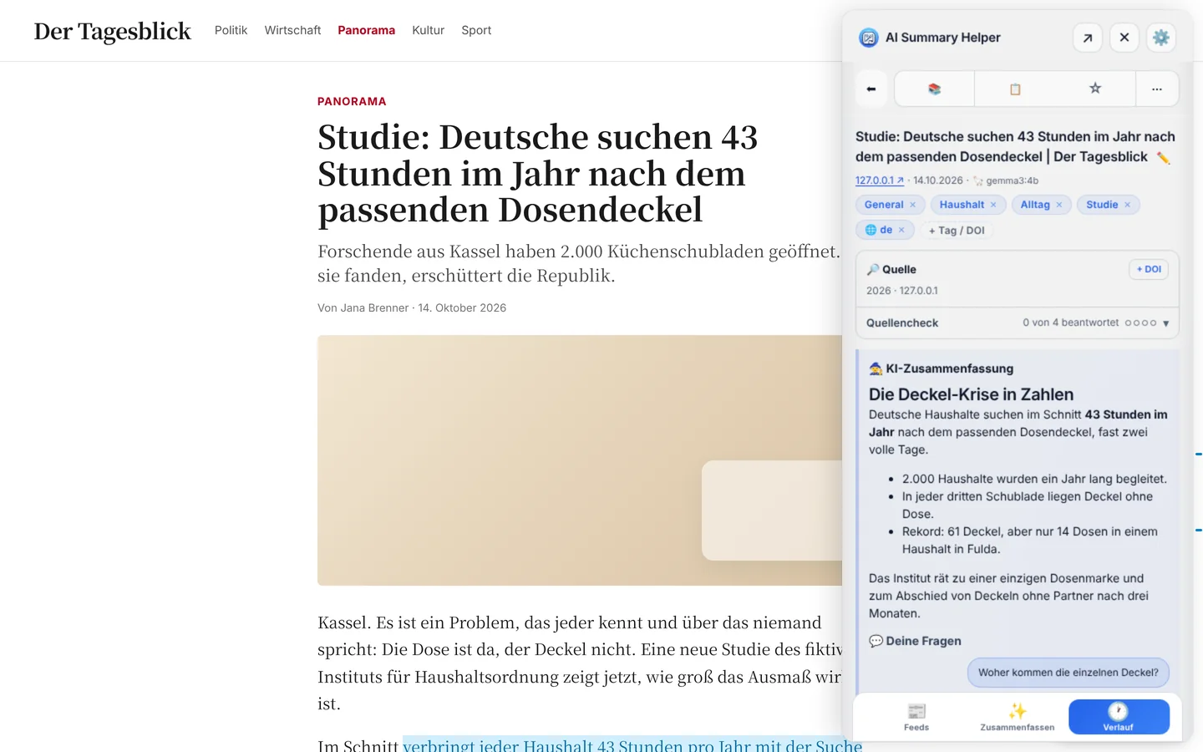Viewport: 1203px width, 752px height.
Task: Go back using the left arrow button
Action: pos(871,89)
